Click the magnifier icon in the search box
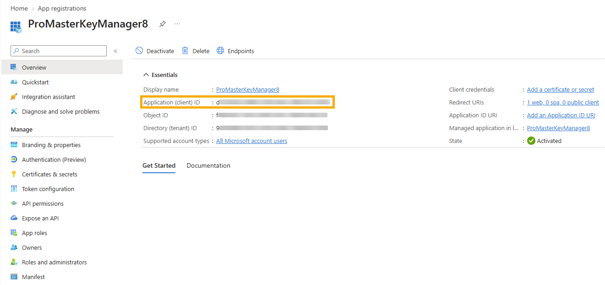 click(16, 51)
